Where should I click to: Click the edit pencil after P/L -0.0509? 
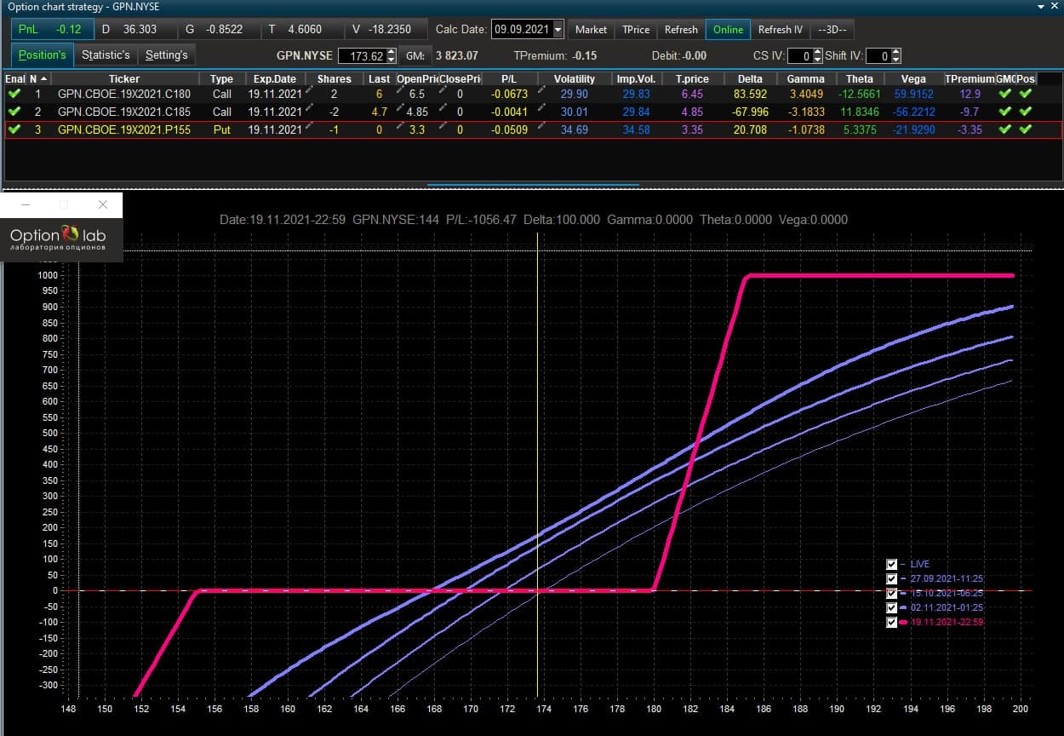541,127
